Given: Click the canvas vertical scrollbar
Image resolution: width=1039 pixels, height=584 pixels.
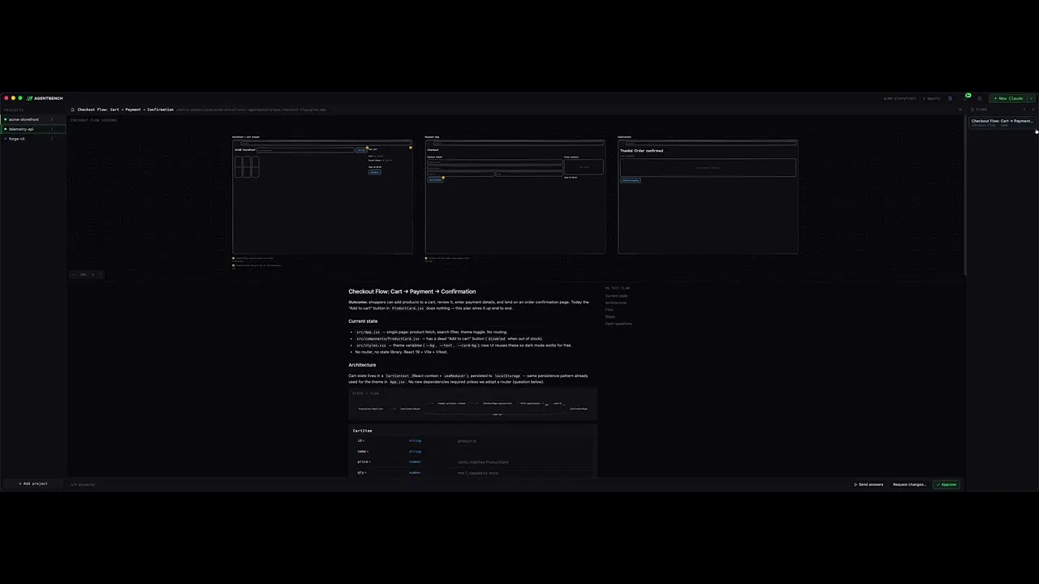Looking at the screenshot, I should (964, 195).
